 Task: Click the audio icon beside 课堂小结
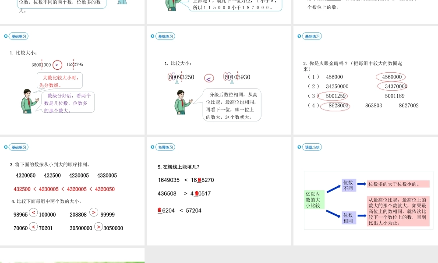299,147
